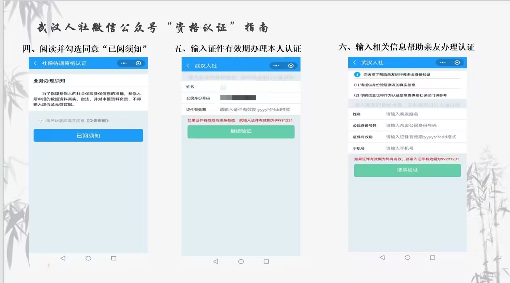Viewport: 510px width, 283px height.
Task: Tap Android home circle on middle phone
Action: (241, 262)
